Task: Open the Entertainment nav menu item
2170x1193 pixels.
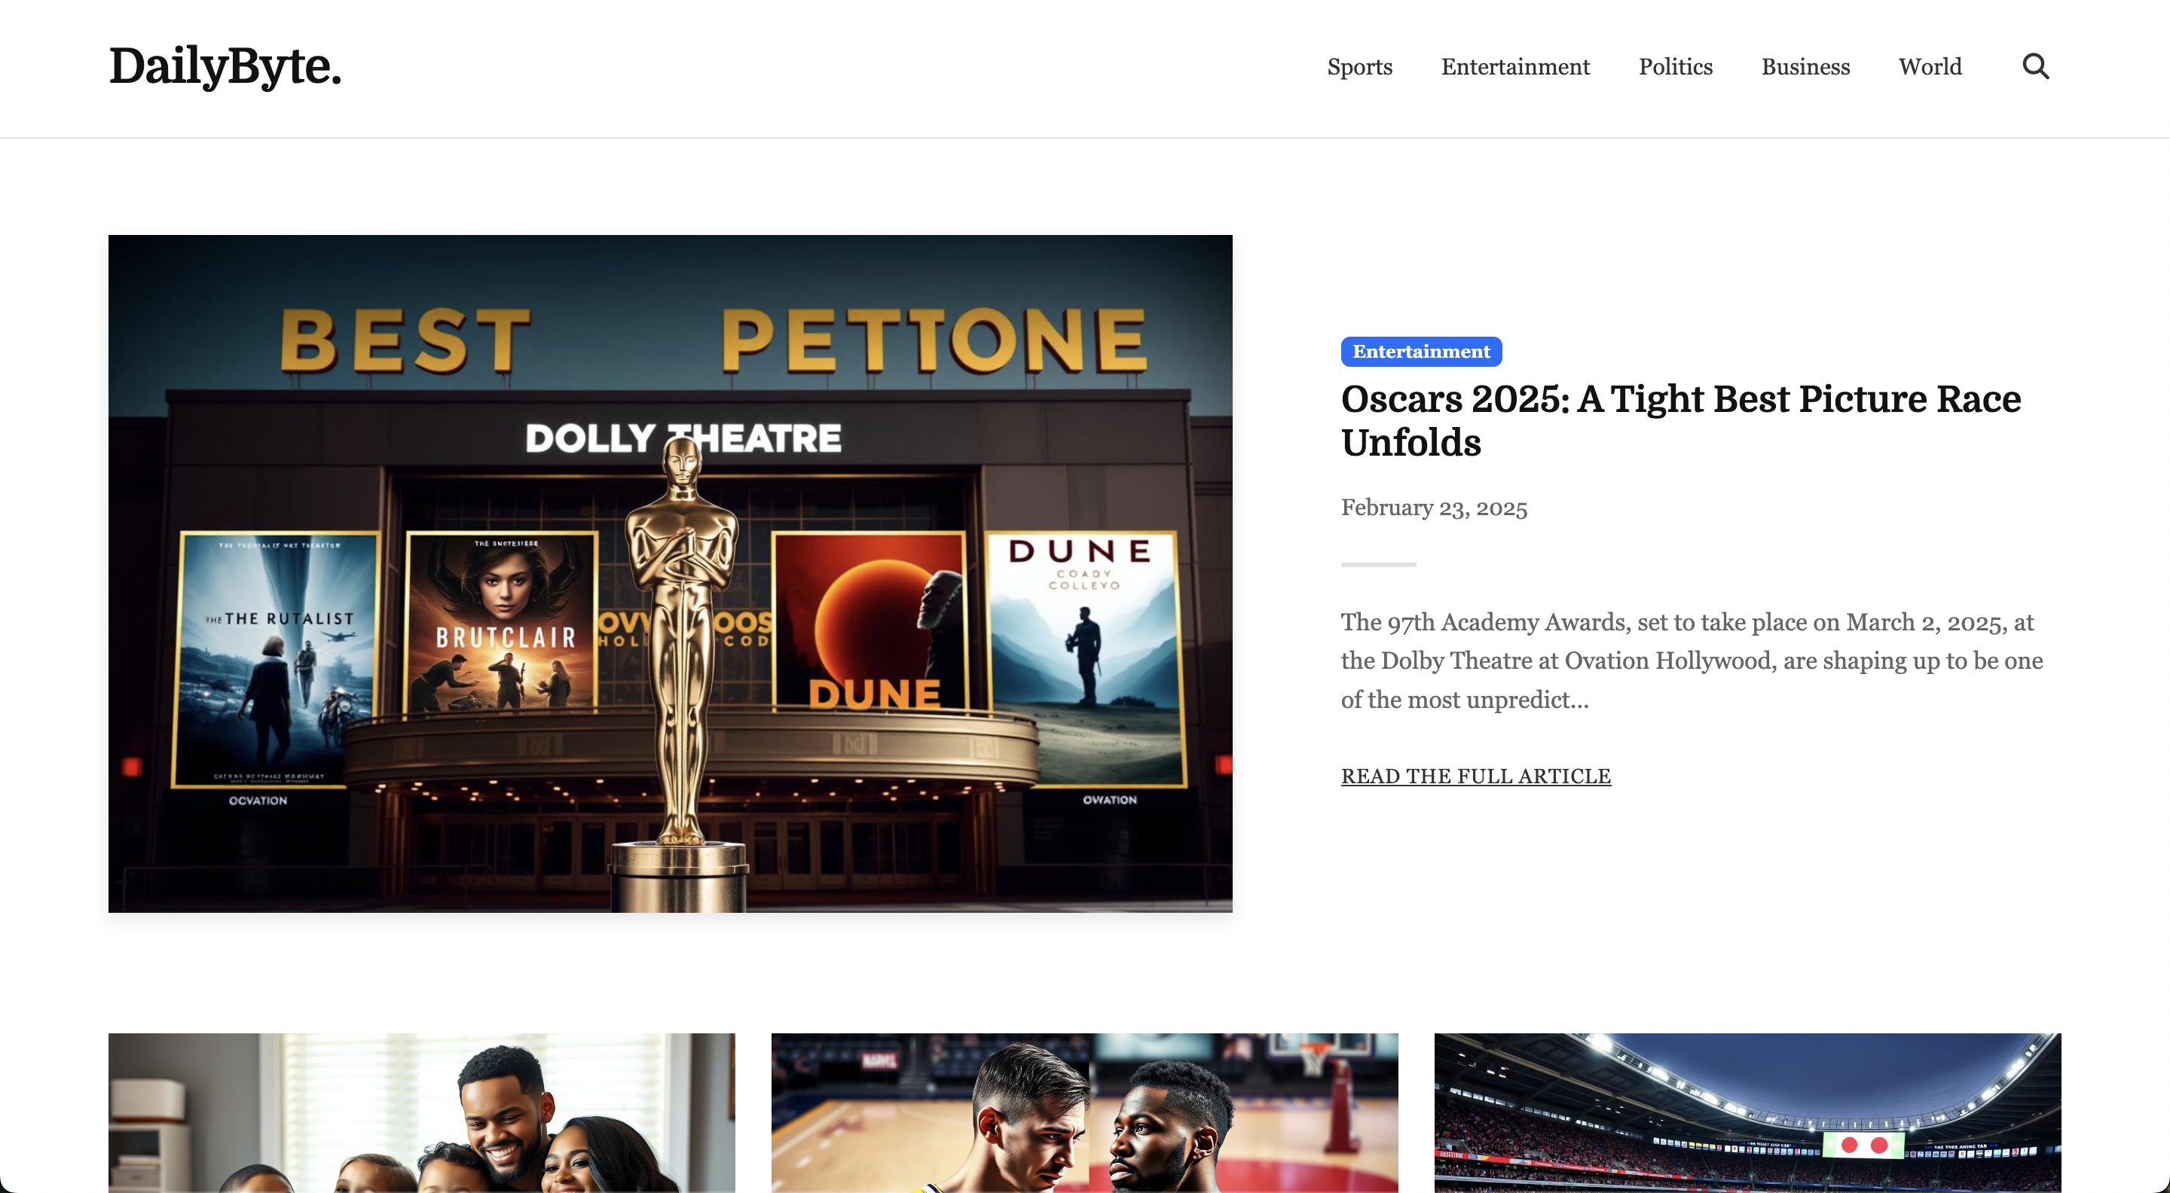Action: pos(1514,66)
